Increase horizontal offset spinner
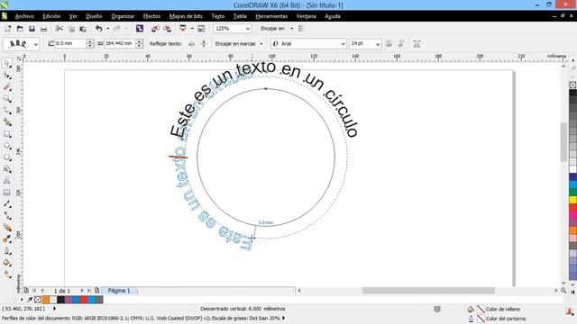577x324 pixels. pyautogui.click(x=139, y=41)
